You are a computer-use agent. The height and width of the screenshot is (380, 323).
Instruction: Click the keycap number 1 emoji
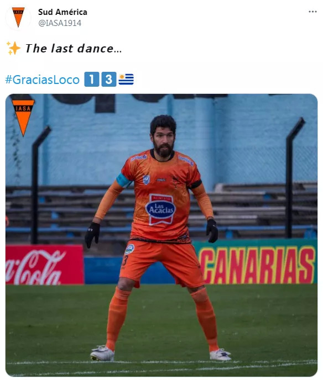click(92, 79)
